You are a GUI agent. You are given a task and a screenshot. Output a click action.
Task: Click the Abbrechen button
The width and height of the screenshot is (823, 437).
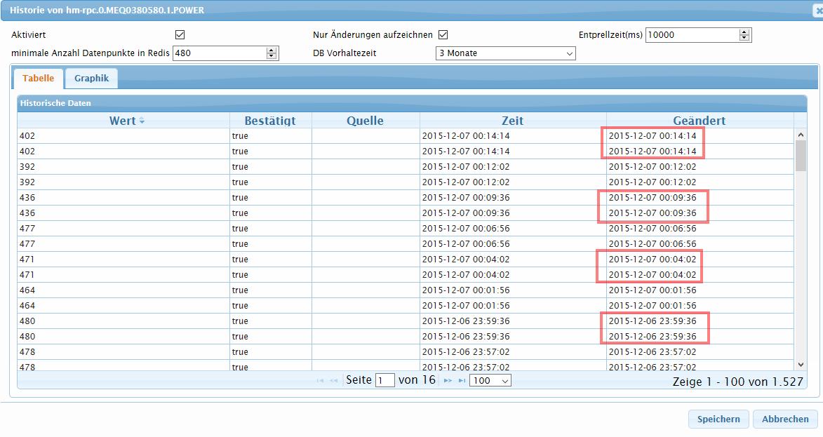pyautogui.click(x=785, y=419)
